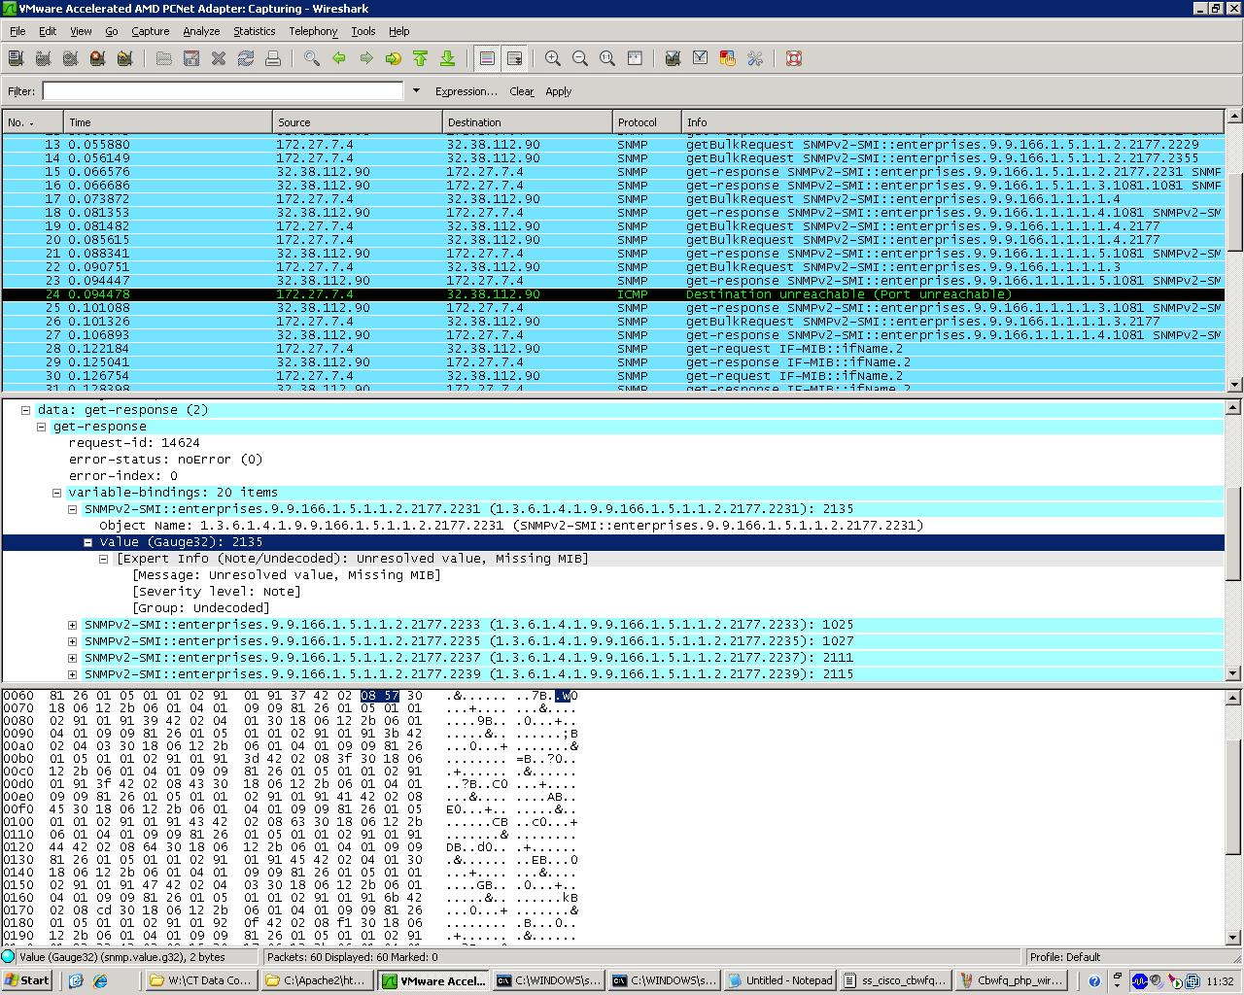Apply the display filter

(x=559, y=91)
